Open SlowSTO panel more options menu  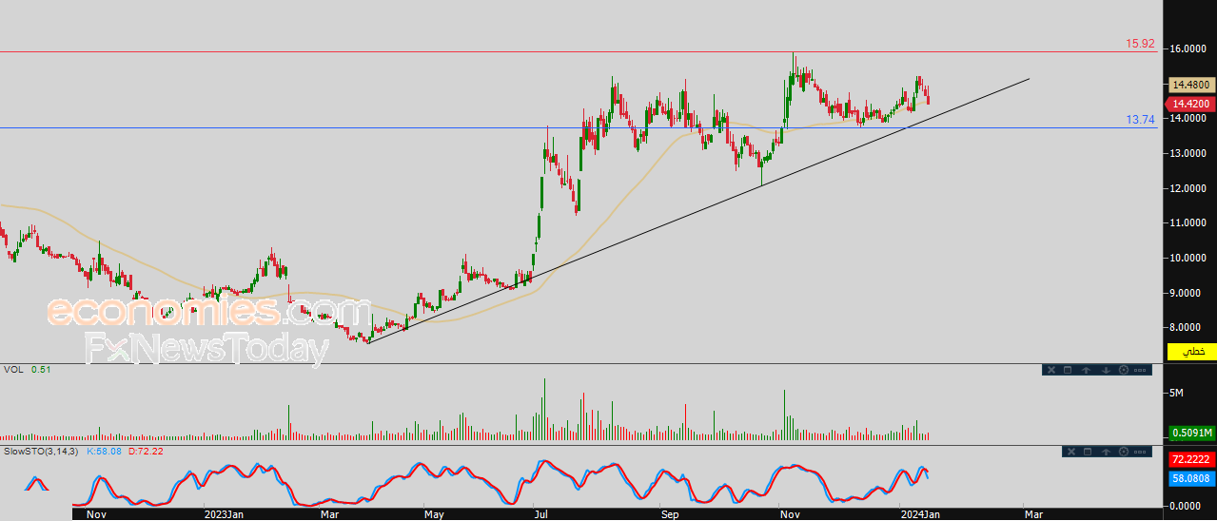[1140, 452]
